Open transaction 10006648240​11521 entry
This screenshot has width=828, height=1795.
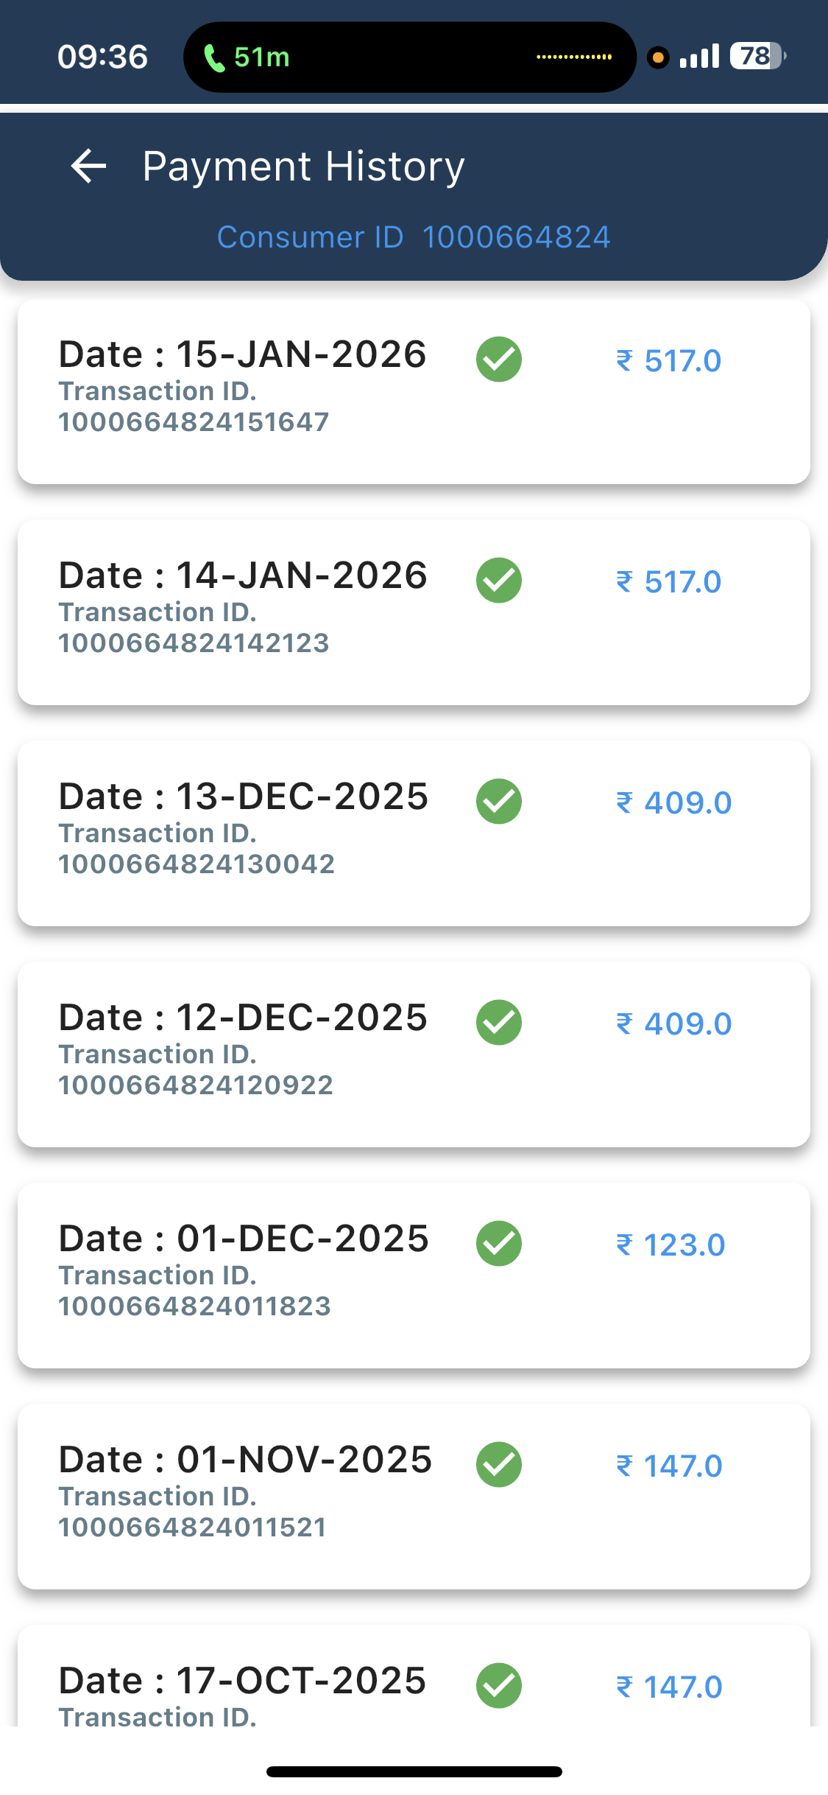coord(192,1527)
